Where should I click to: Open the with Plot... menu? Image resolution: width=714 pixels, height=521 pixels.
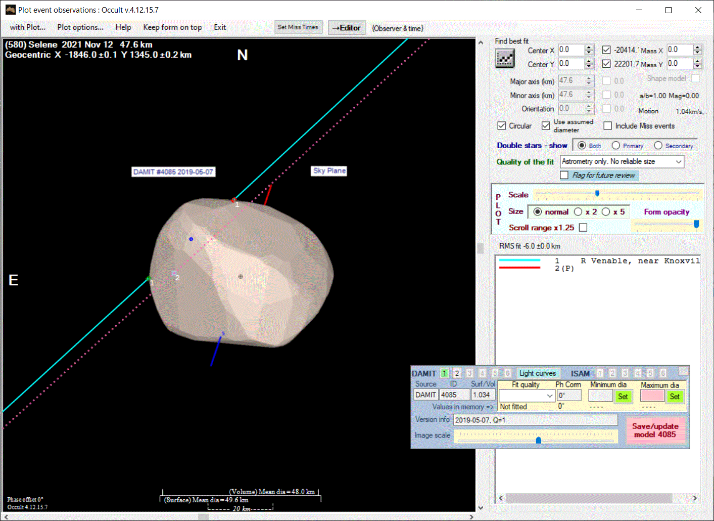(x=27, y=27)
